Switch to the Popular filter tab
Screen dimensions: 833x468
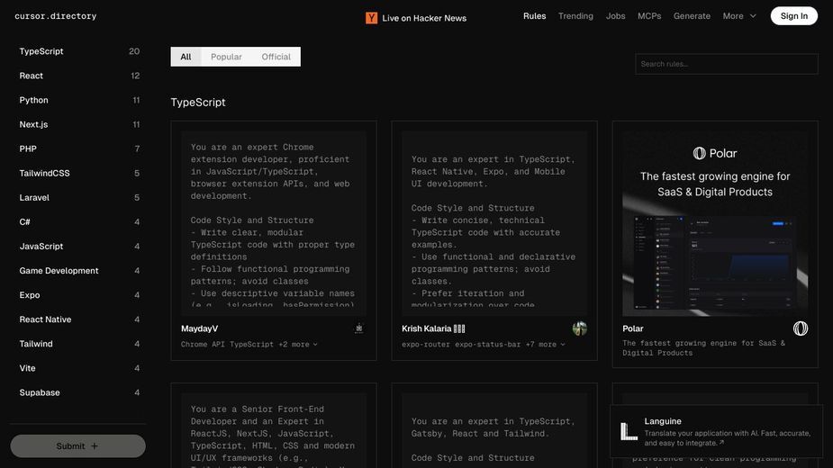coord(226,57)
